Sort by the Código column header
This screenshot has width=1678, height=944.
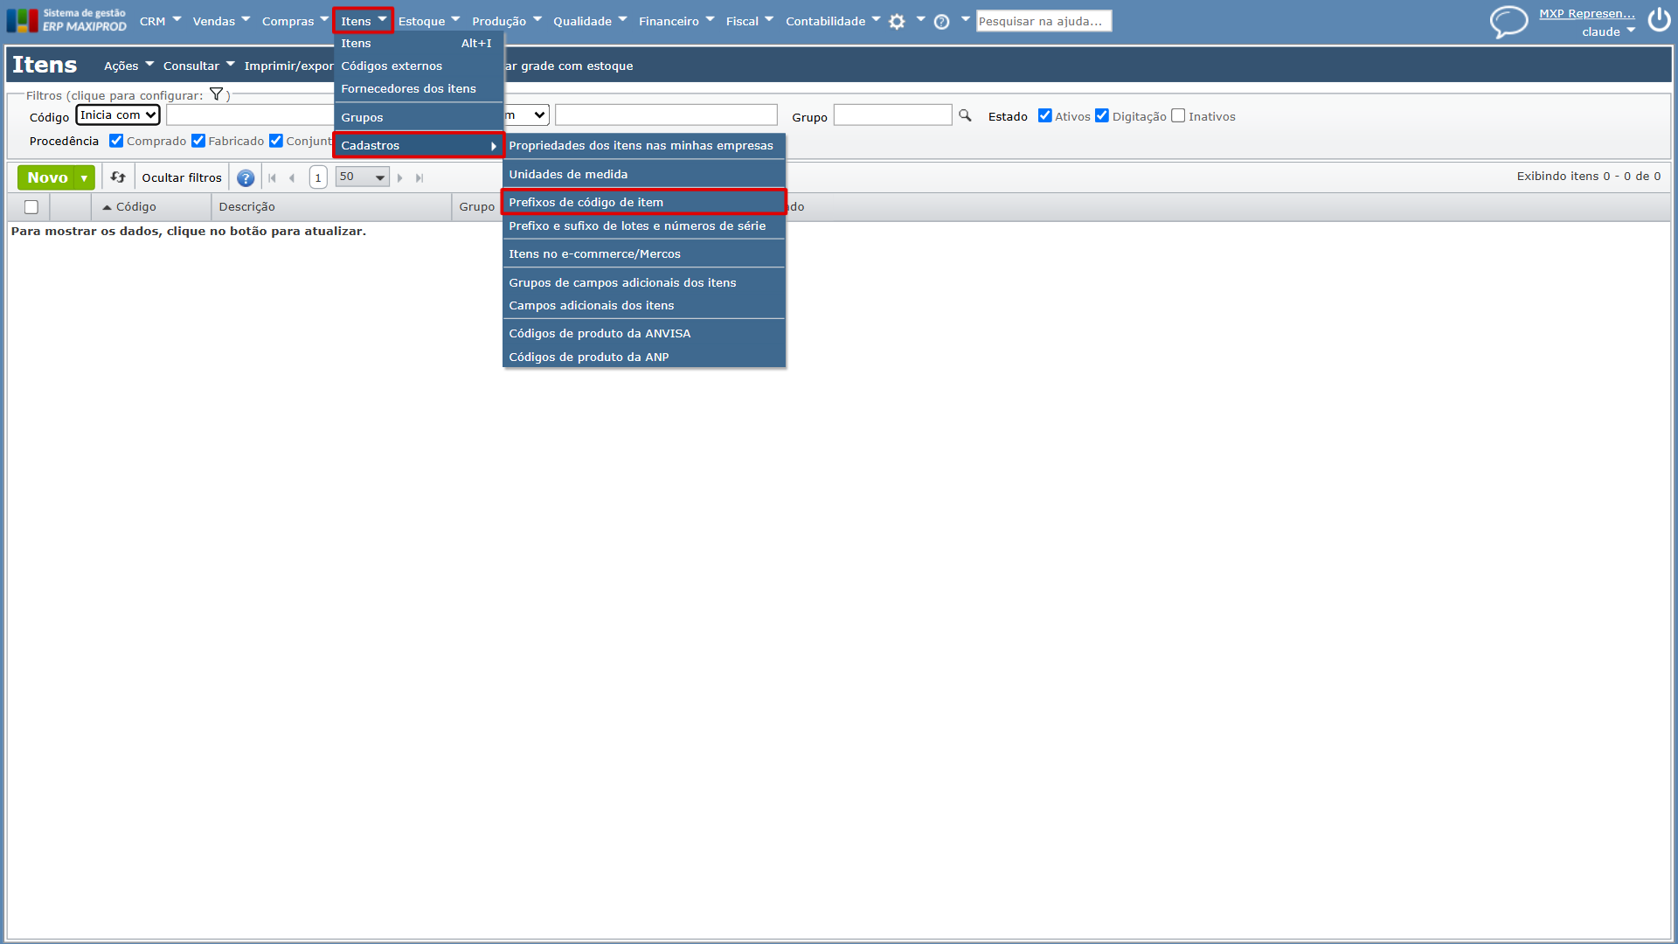click(135, 206)
